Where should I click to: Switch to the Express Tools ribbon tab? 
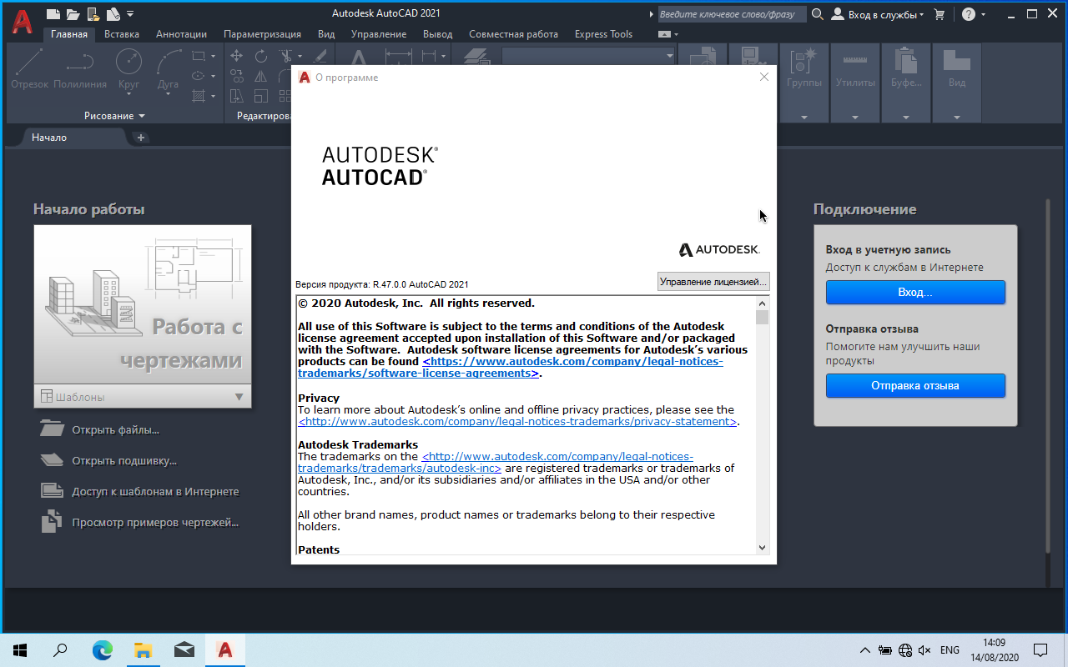(x=603, y=34)
